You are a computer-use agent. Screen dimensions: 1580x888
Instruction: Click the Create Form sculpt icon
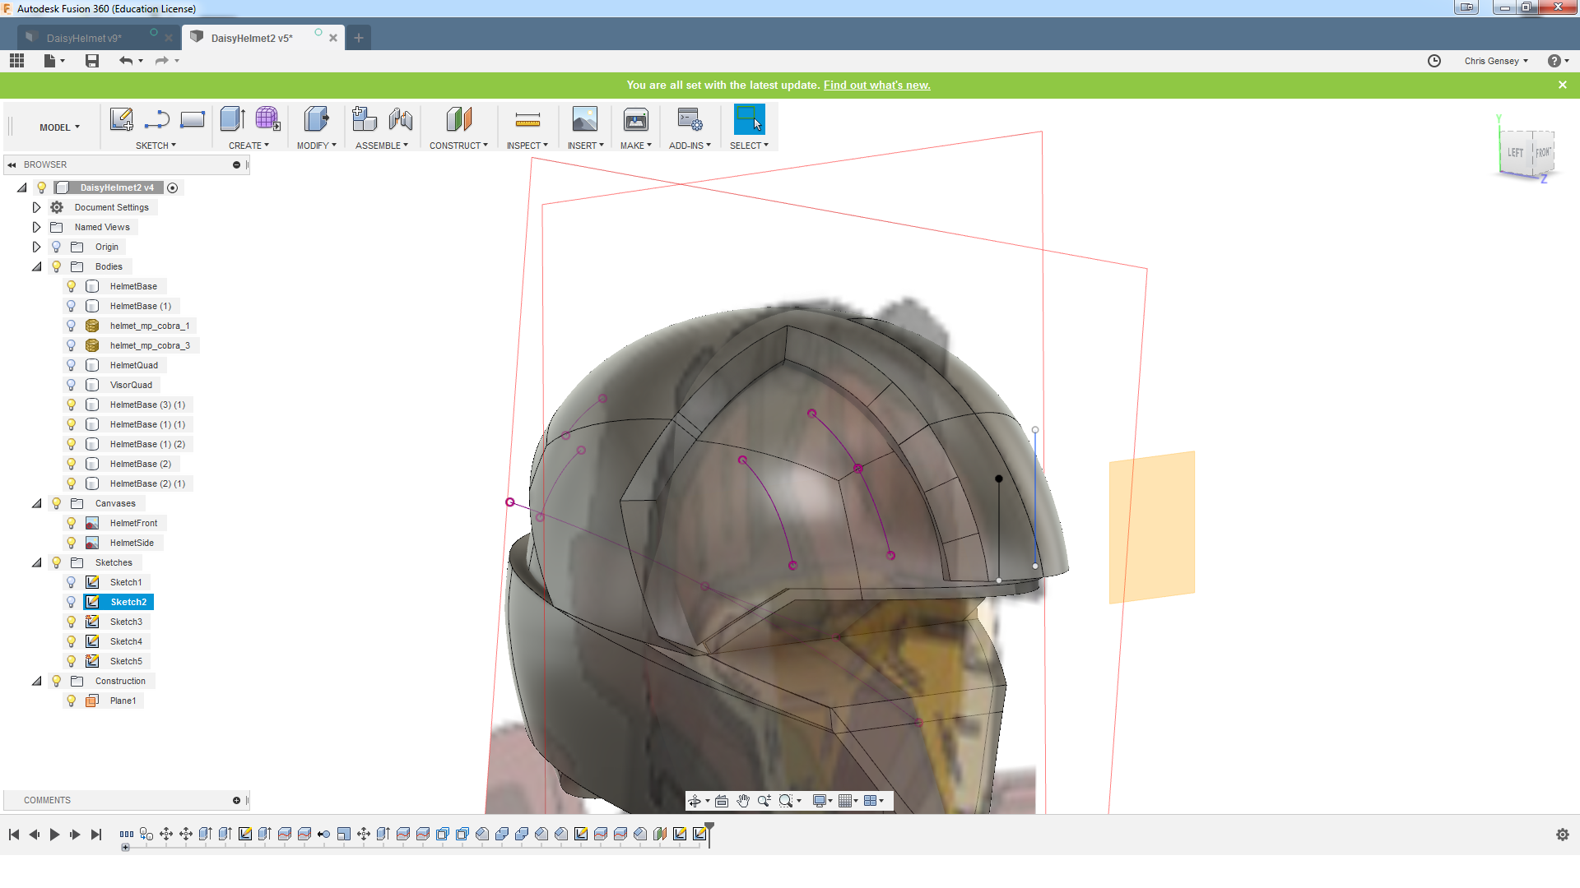pos(267,120)
